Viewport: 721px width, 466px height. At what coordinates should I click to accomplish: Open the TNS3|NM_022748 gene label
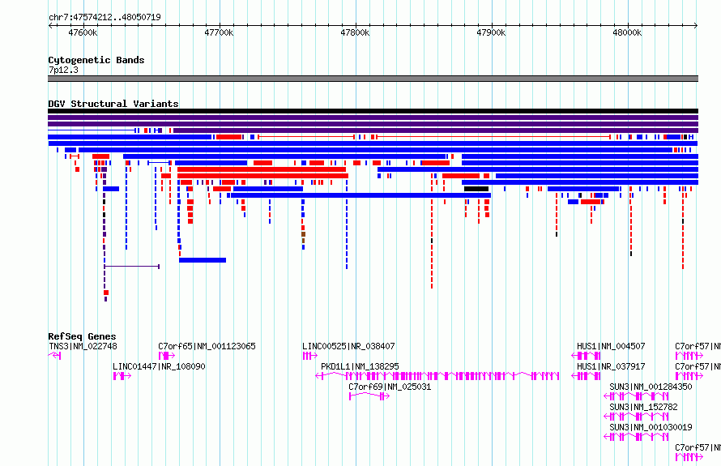[83, 346]
